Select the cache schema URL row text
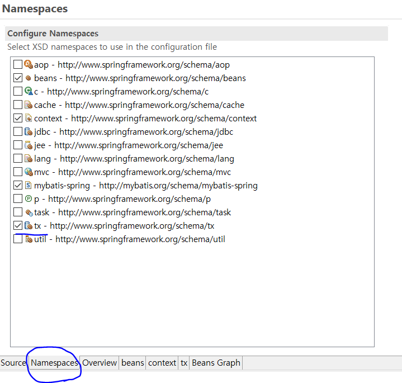Image resolution: width=402 pixels, height=383 pixels. point(139,105)
